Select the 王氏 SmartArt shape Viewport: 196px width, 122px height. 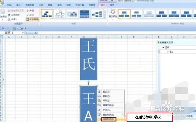point(88,59)
